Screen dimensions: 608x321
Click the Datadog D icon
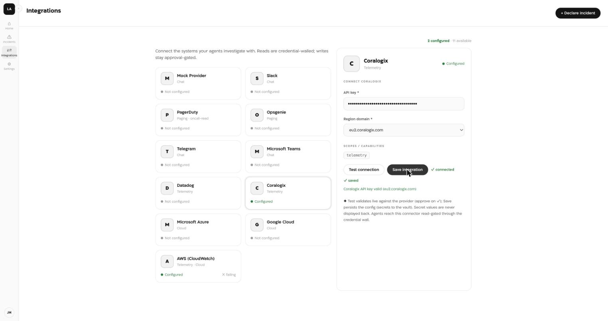[167, 188]
